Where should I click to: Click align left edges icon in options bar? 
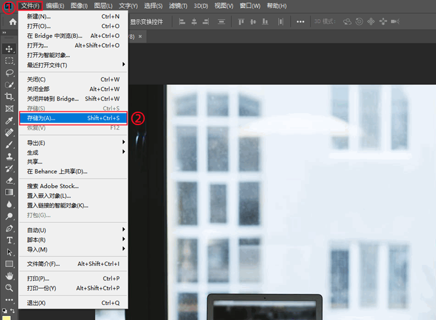(x=181, y=22)
